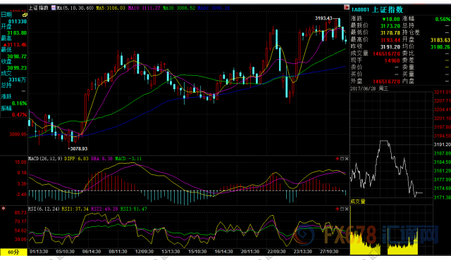This screenshot has width=451, height=260.
Task: Close the MACD indicator panel
Action: 347,159
